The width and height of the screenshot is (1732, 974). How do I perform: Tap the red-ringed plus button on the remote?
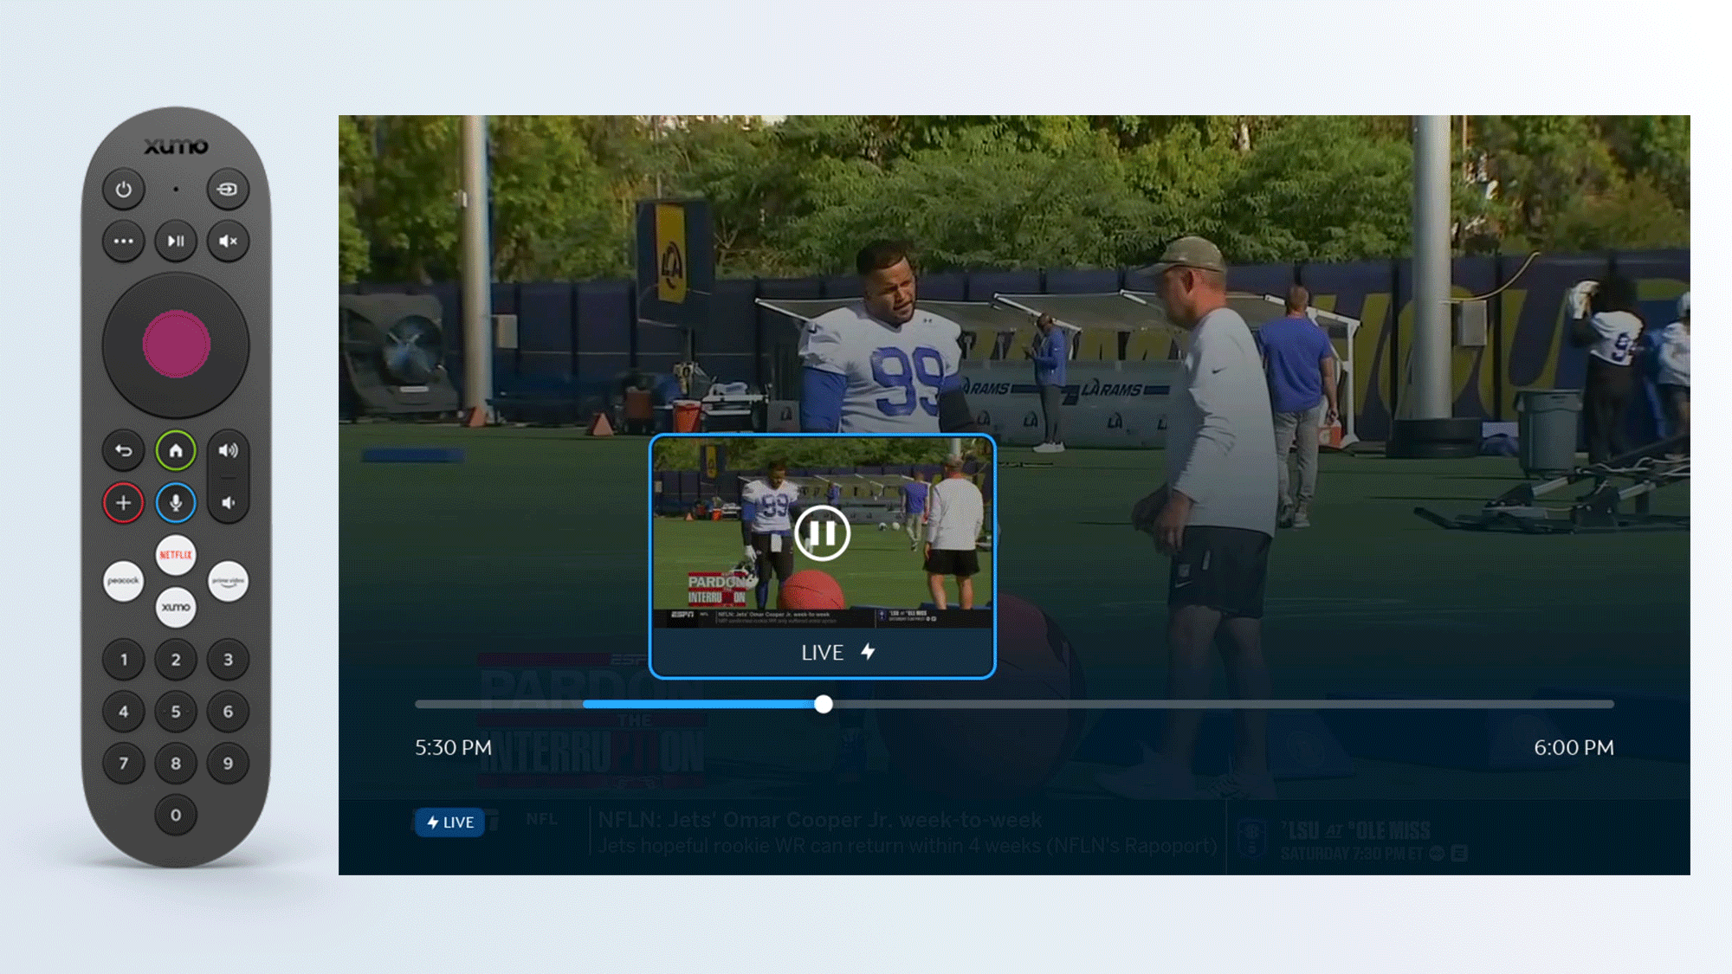coord(124,503)
